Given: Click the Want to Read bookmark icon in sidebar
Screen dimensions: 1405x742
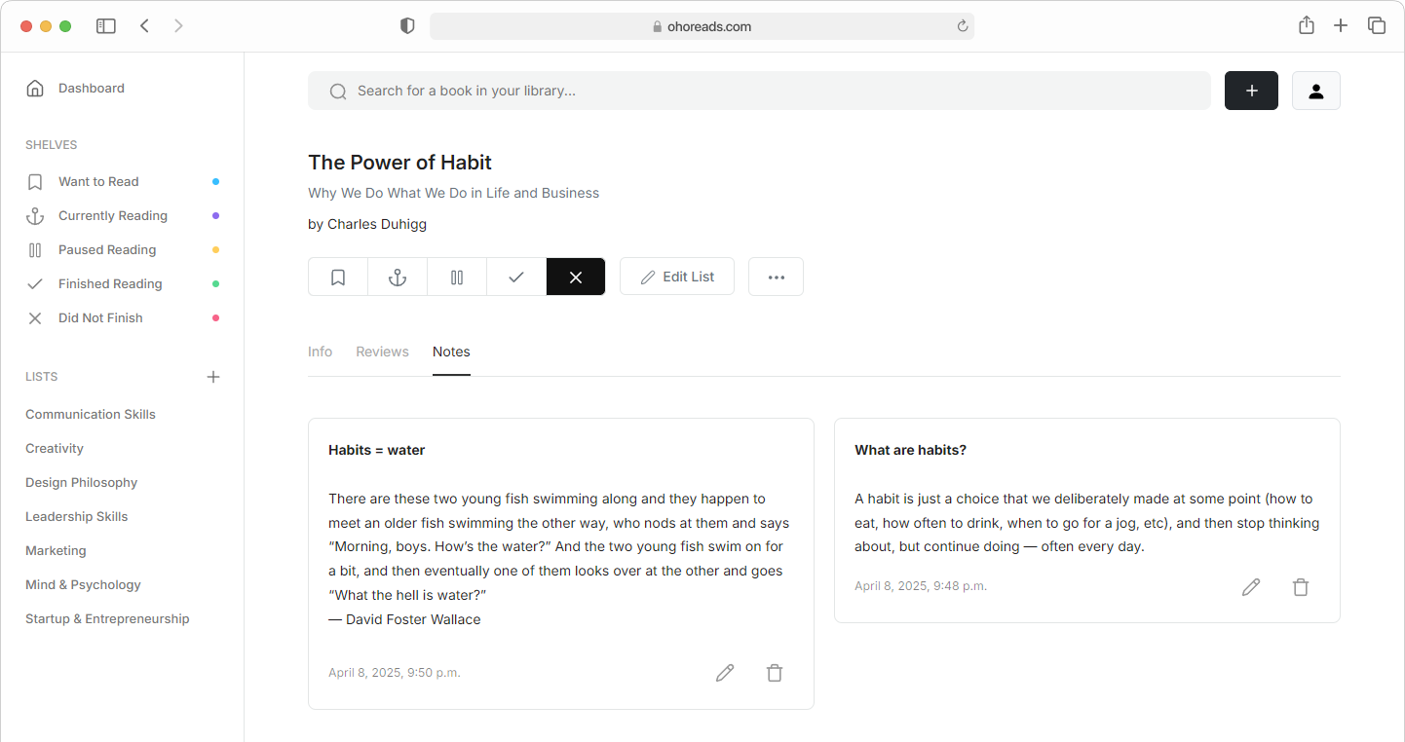Looking at the screenshot, I should 35,182.
